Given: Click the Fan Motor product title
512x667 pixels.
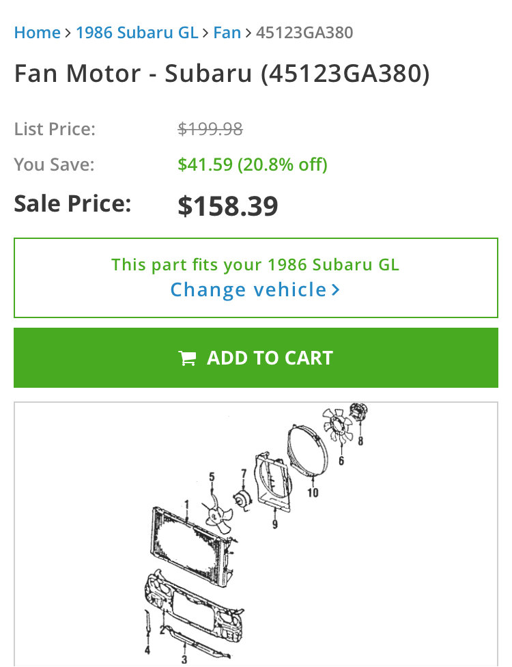Looking at the screenshot, I should click(x=222, y=74).
